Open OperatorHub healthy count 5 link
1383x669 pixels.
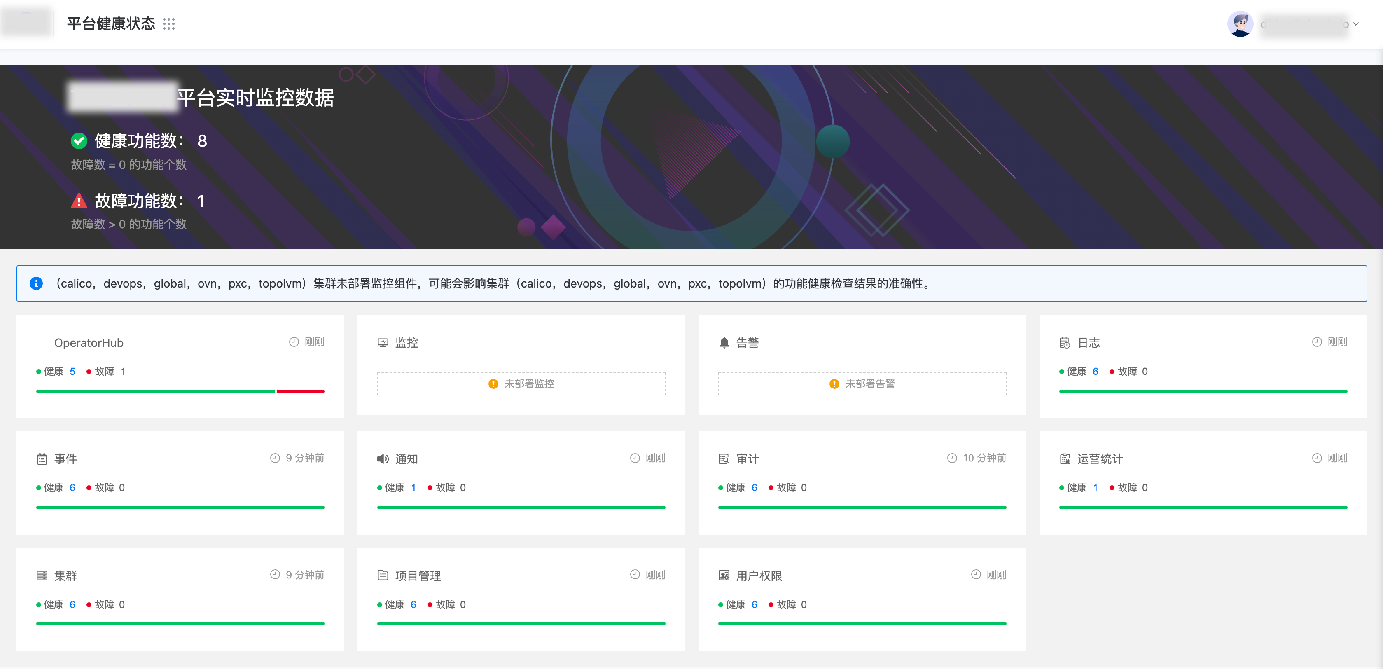coord(72,372)
